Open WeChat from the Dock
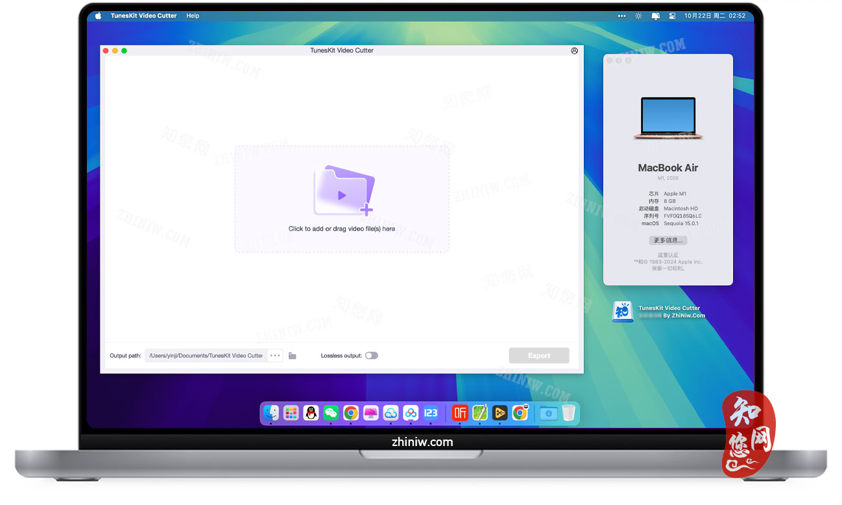The width and height of the screenshot is (842, 505). pyautogui.click(x=331, y=413)
